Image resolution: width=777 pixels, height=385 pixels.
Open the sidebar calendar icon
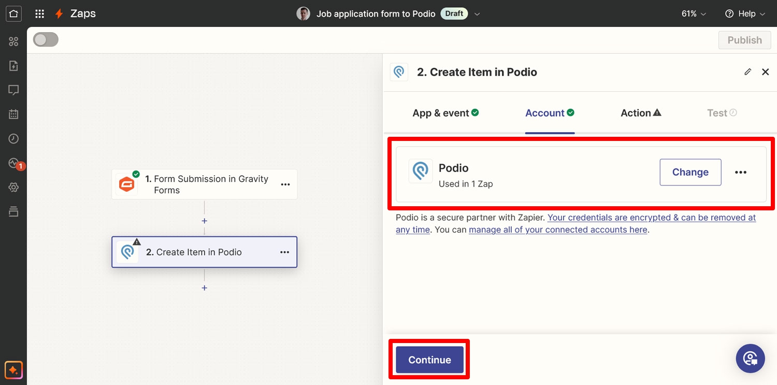pyautogui.click(x=13, y=115)
